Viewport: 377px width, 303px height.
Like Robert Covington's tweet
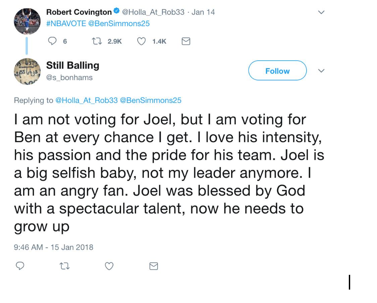(x=142, y=41)
